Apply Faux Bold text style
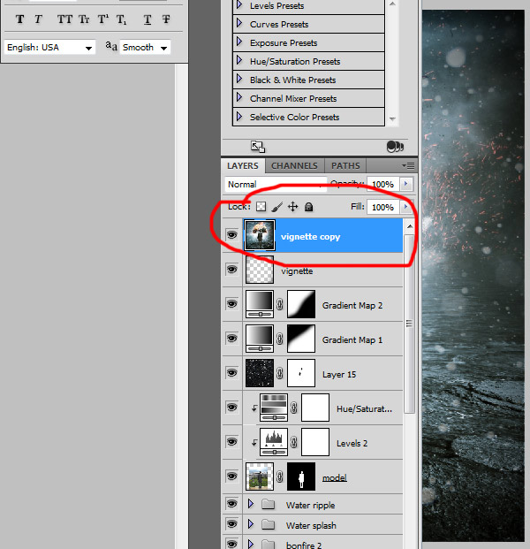This screenshot has height=549, width=530. (20, 19)
